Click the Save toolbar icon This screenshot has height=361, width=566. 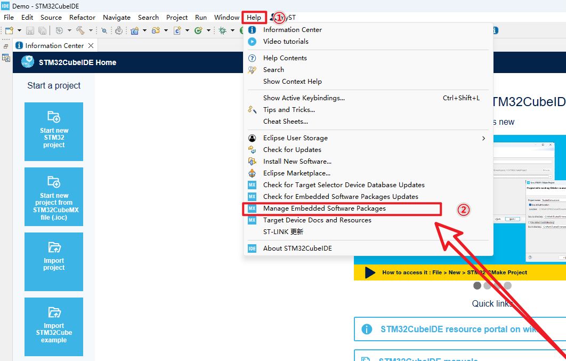[x=30, y=31]
